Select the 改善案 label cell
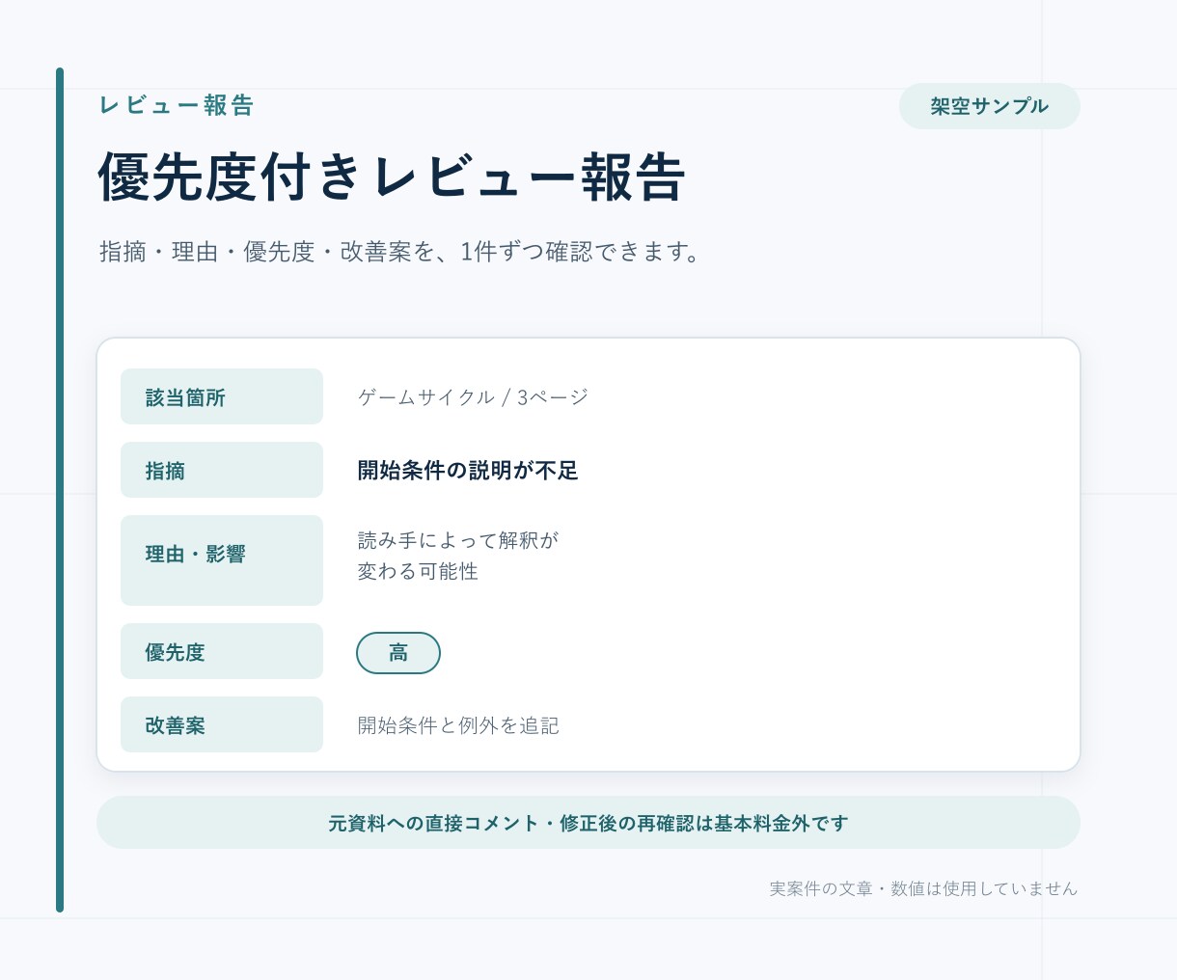 tap(222, 724)
